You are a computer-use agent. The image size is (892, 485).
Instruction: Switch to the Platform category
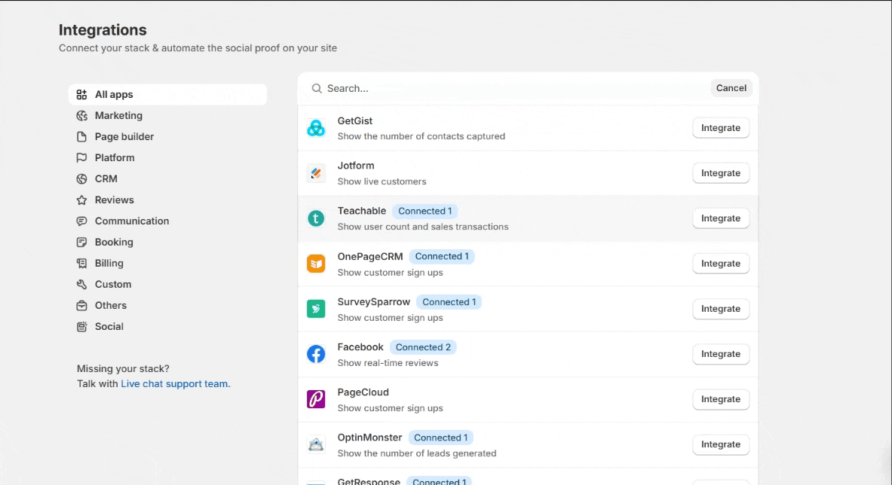pos(168,157)
